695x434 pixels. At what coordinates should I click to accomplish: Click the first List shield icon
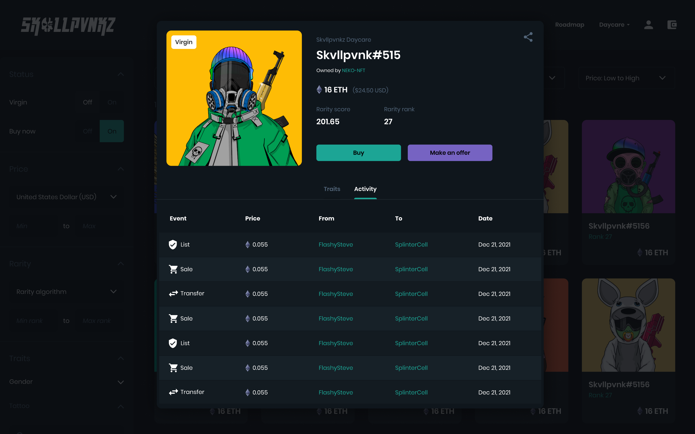pos(173,245)
